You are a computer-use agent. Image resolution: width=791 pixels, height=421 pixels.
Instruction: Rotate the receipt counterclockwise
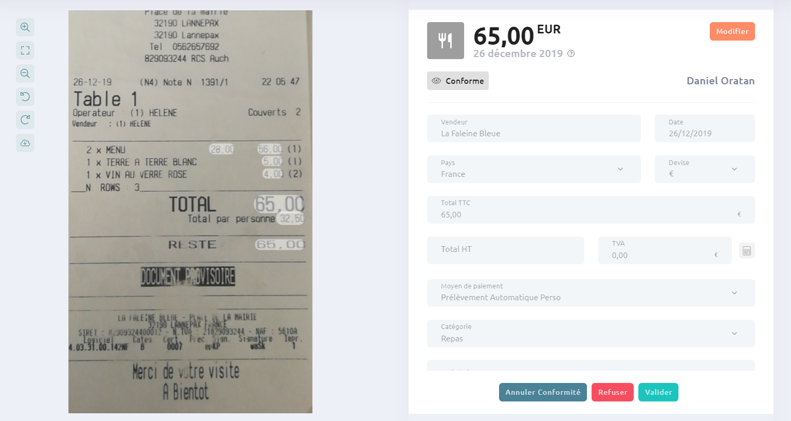25,97
